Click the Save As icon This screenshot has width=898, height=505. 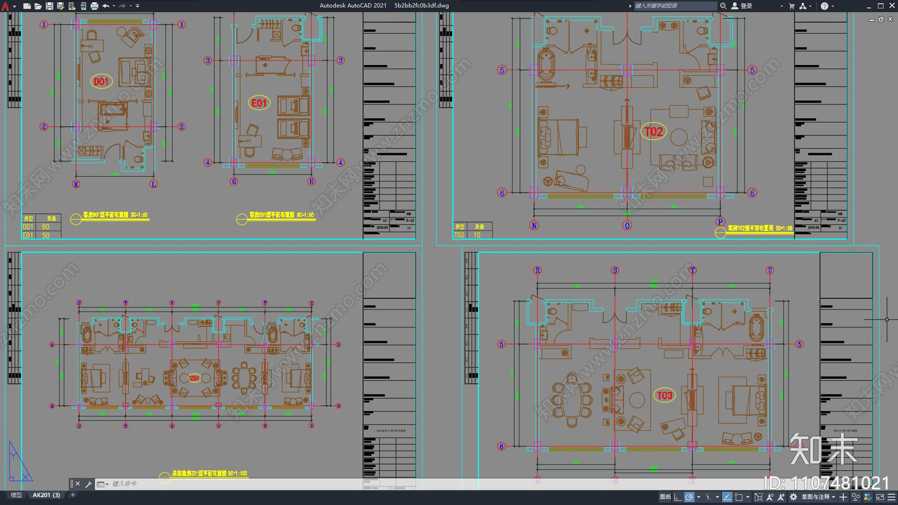coord(61,6)
